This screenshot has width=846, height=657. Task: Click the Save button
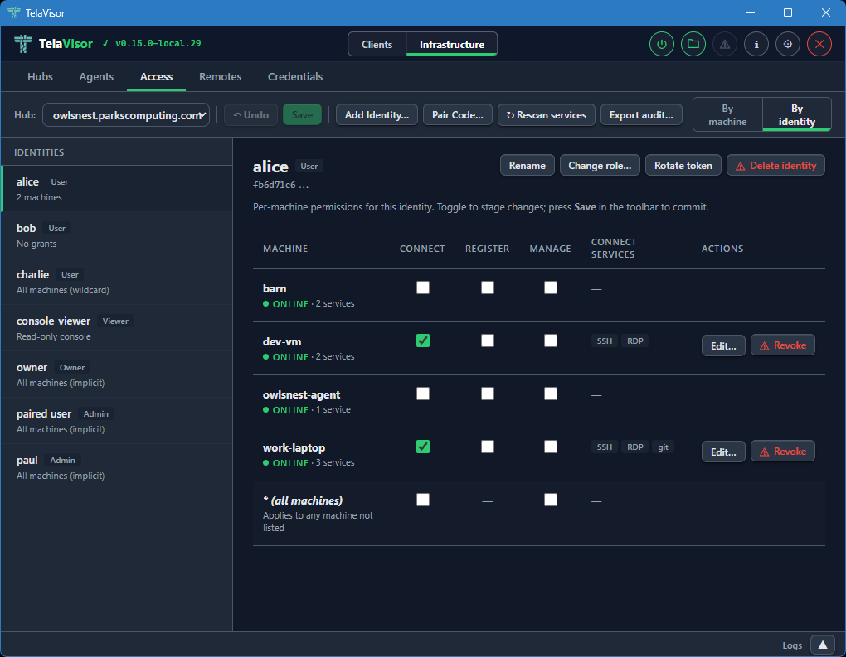tap(302, 115)
